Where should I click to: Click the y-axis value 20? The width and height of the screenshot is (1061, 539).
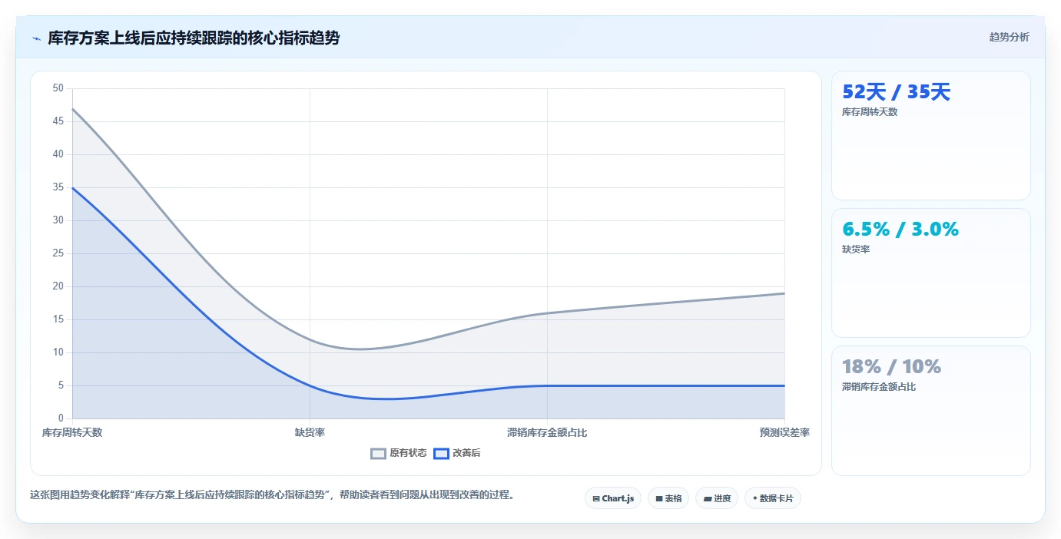click(x=58, y=286)
